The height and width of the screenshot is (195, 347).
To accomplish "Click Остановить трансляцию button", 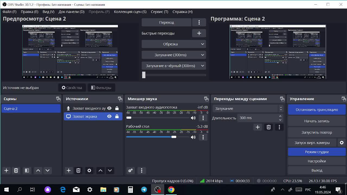I will point(317,110).
